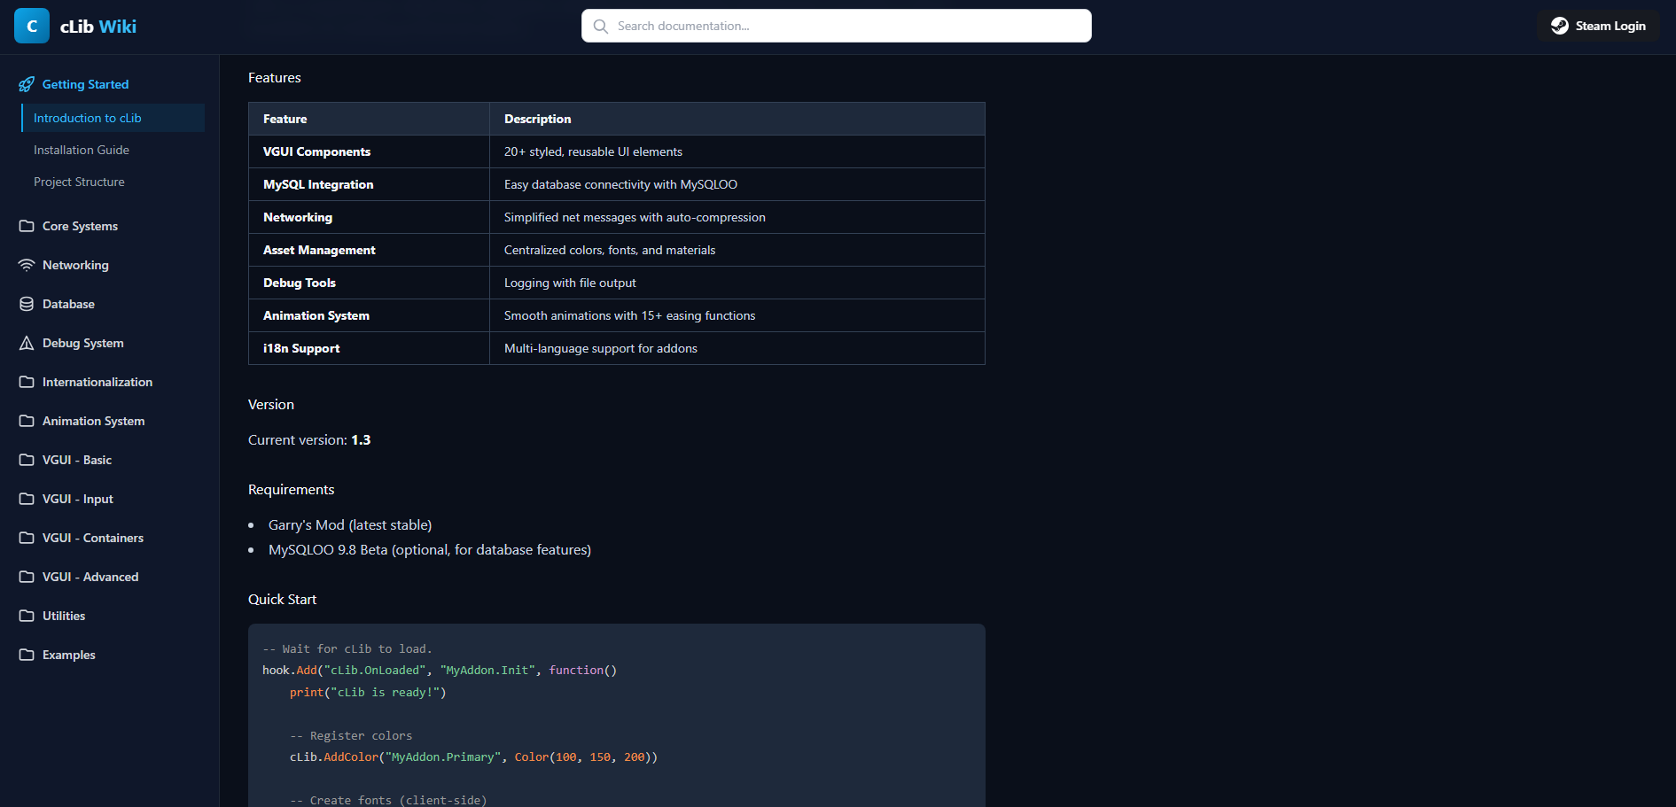1676x807 pixels.
Task: Click the folder icon beside Internationalization
Action: click(27, 382)
